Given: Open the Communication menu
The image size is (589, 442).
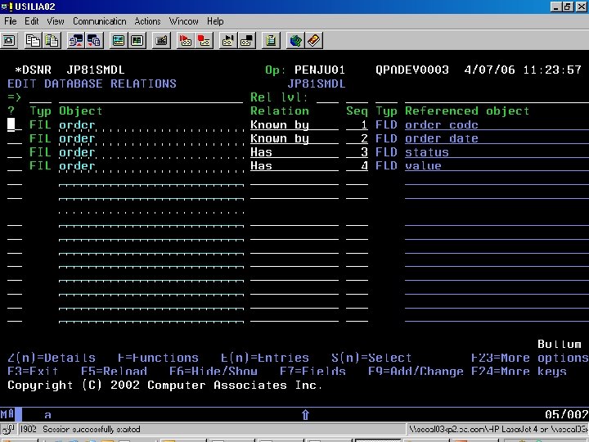Looking at the screenshot, I should (x=100, y=21).
